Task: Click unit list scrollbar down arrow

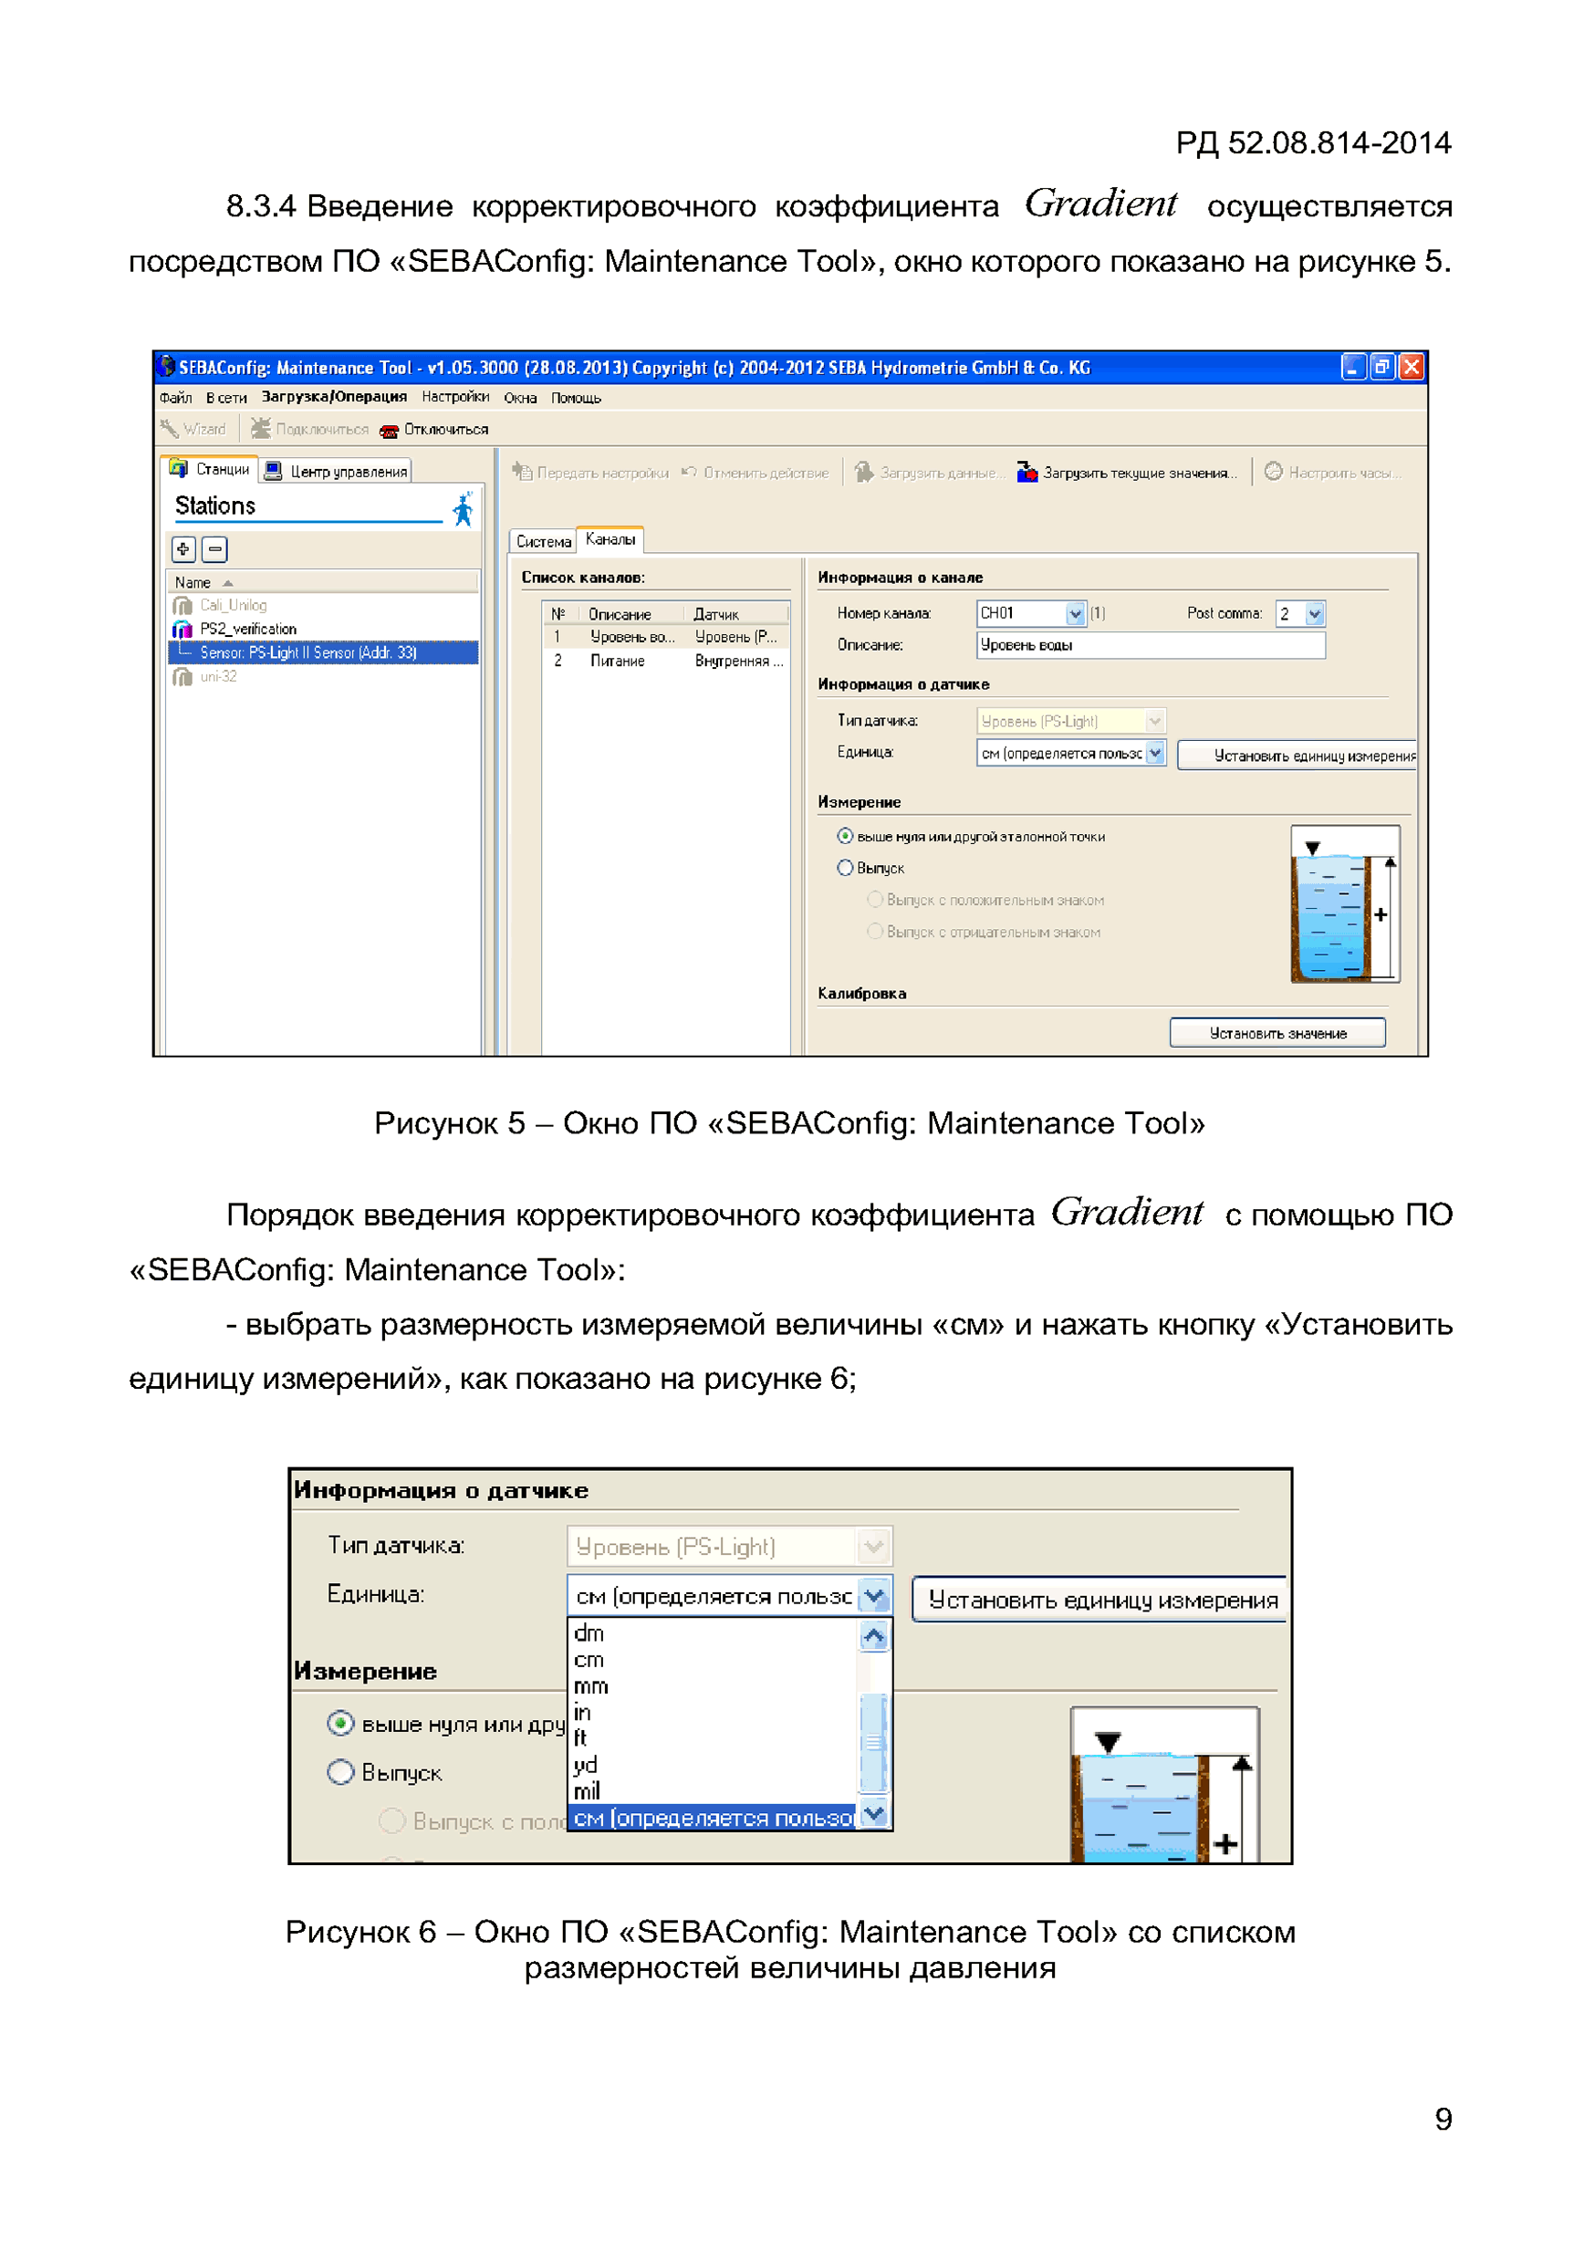Action: (873, 1813)
